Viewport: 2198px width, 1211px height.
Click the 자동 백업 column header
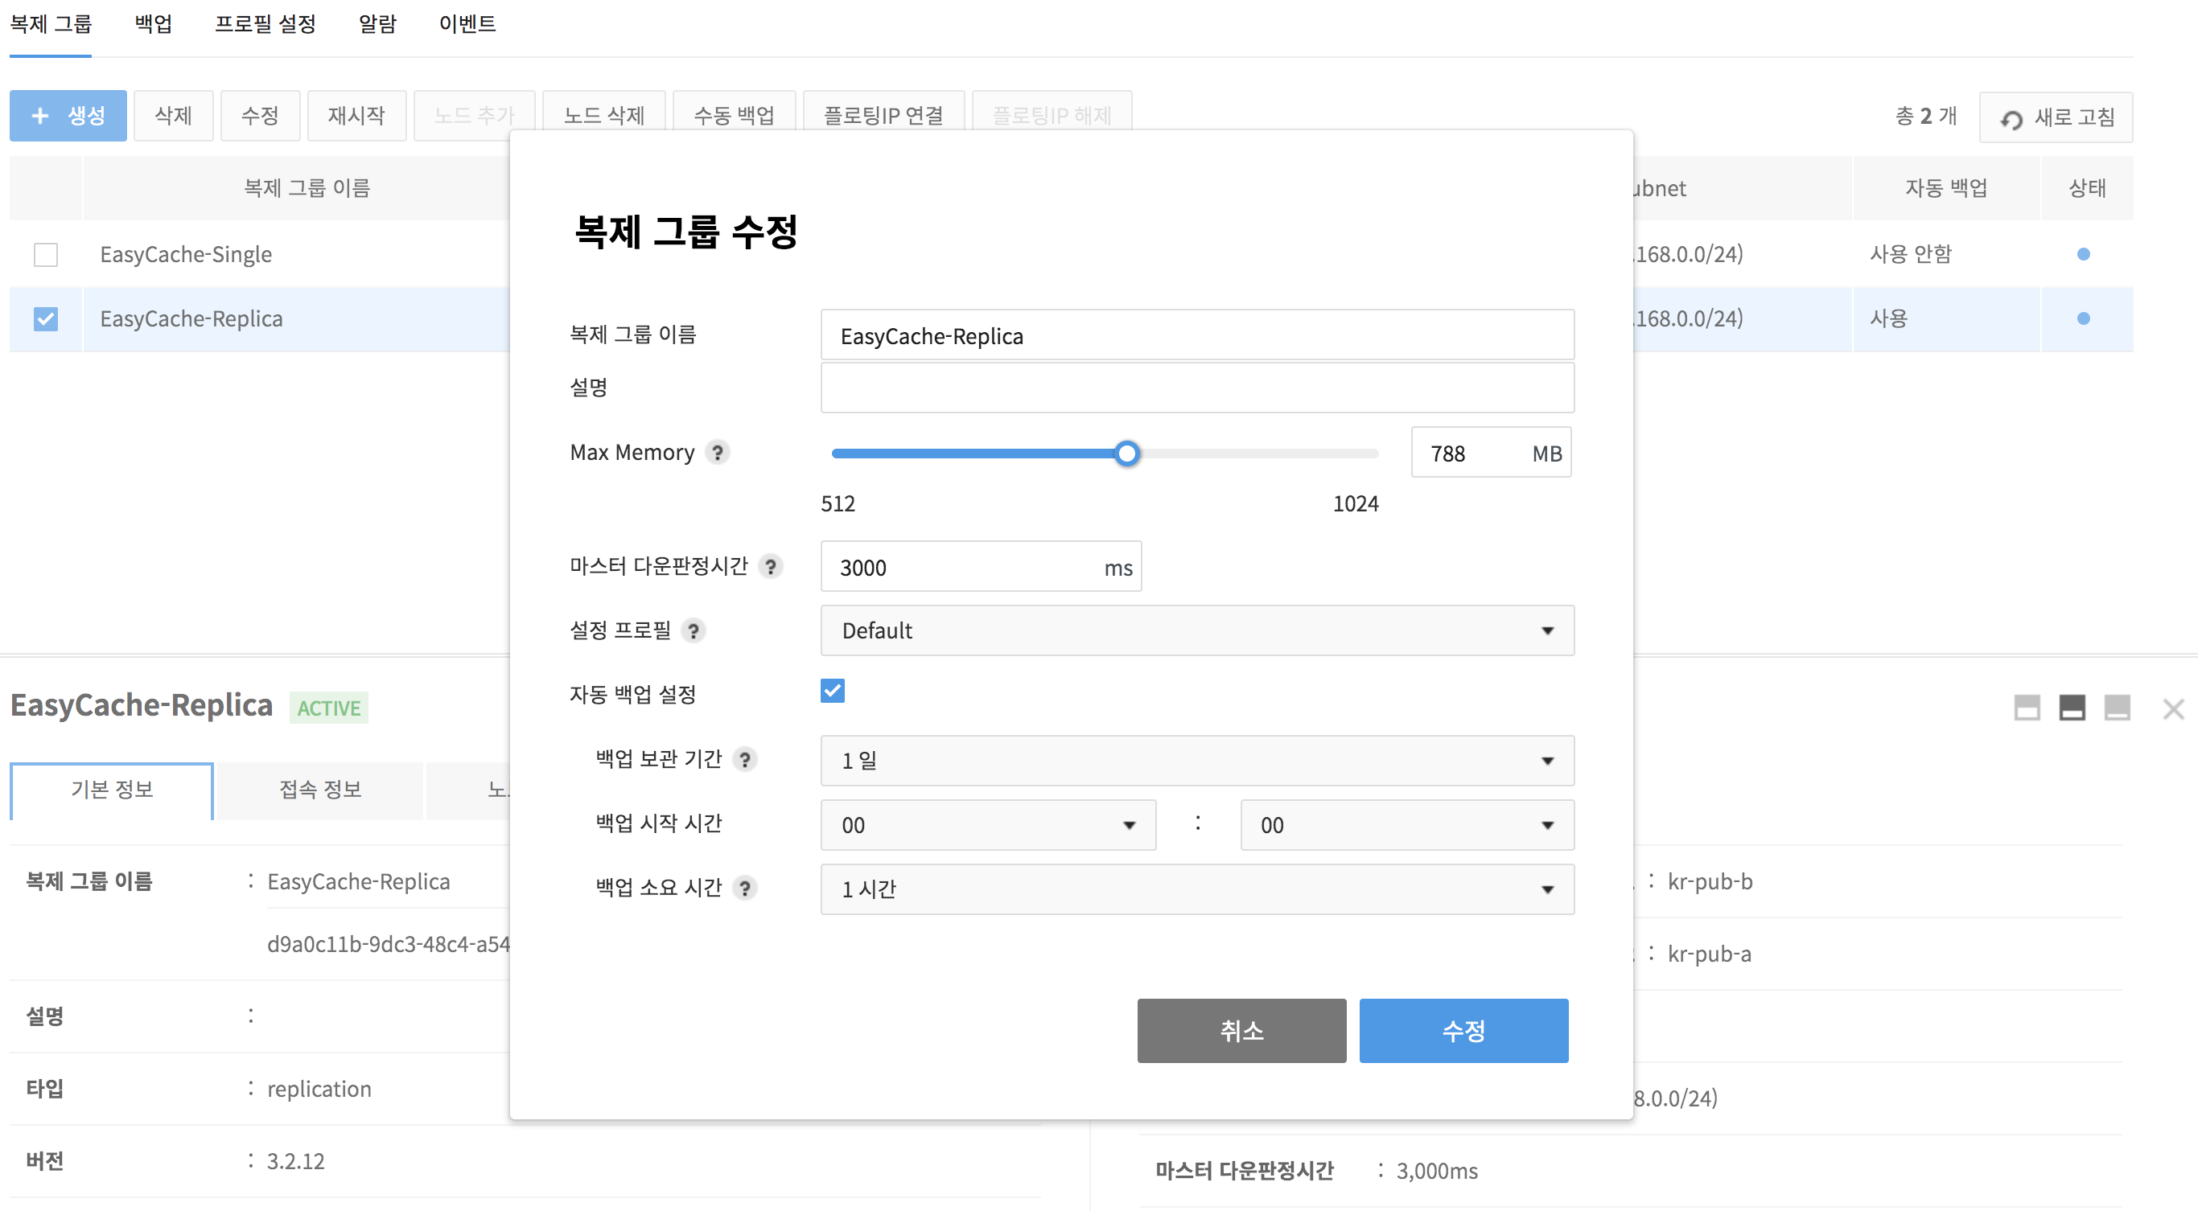(x=1946, y=187)
